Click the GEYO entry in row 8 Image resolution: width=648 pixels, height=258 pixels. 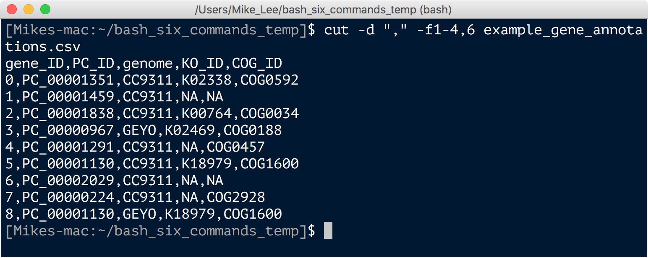pyautogui.click(x=139, y=214)
